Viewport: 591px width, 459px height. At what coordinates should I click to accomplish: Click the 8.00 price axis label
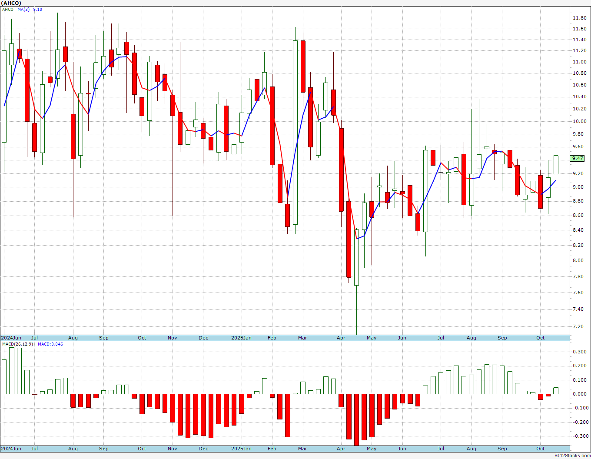[578, 260]
